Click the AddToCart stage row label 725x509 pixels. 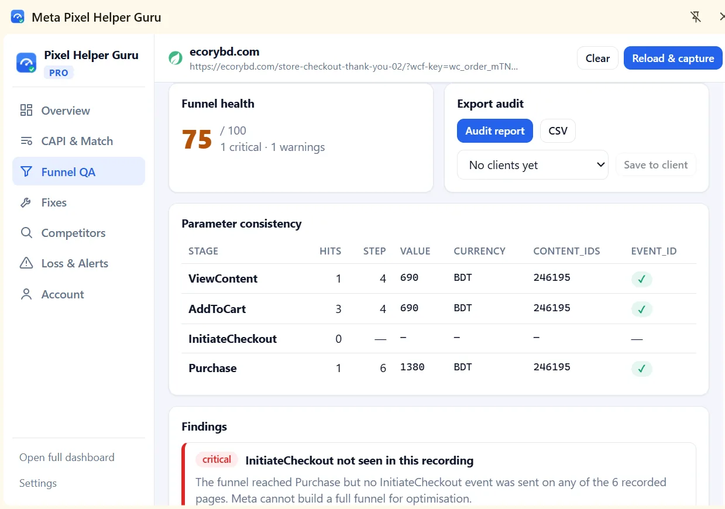pos(217,309)
